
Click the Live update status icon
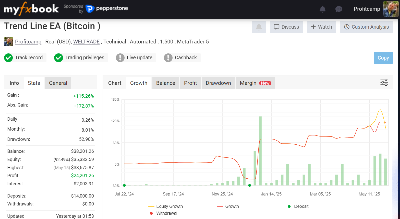click(120, 58)
